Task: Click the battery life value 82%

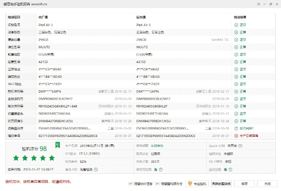Action: pyautogui.click(x=83, y=161)
